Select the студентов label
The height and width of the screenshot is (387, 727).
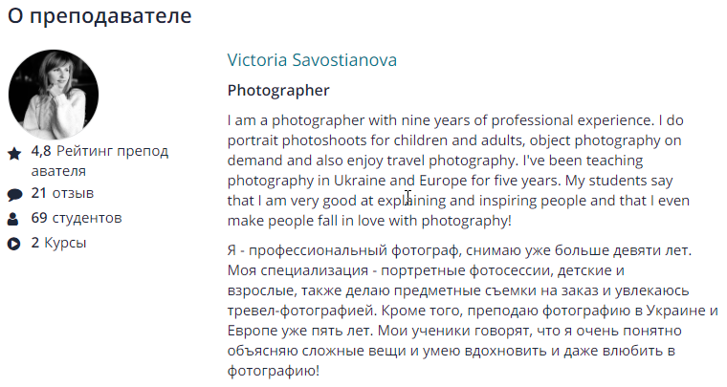click(x=87, y=218)
